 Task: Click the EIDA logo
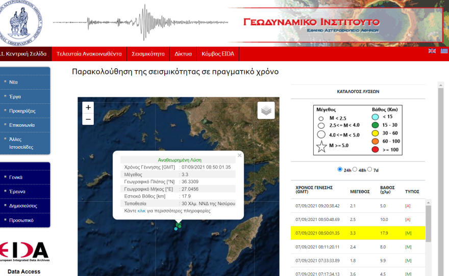pos(24,252)
